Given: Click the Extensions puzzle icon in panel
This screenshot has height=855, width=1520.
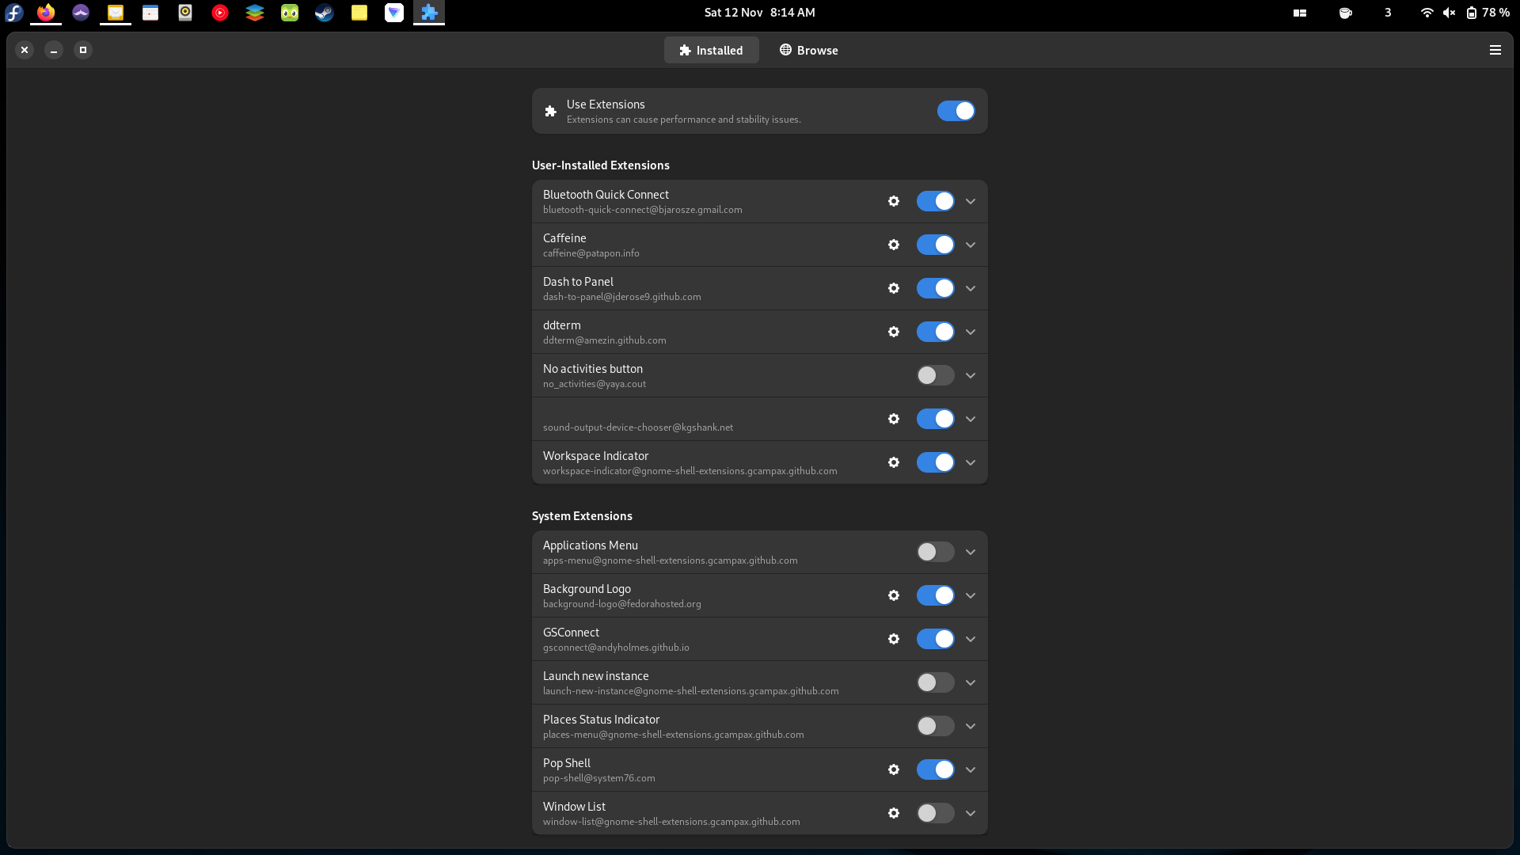Looking at the screenshot, I should pos(429,13).
